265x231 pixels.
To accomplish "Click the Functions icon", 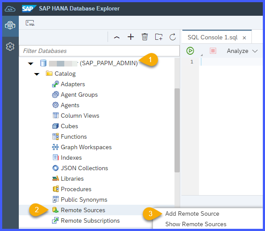I will coord(56,136).
